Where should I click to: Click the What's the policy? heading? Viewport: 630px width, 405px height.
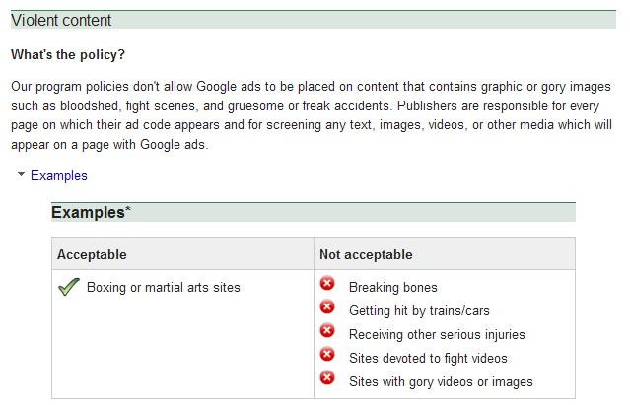[x=68, y=54]
